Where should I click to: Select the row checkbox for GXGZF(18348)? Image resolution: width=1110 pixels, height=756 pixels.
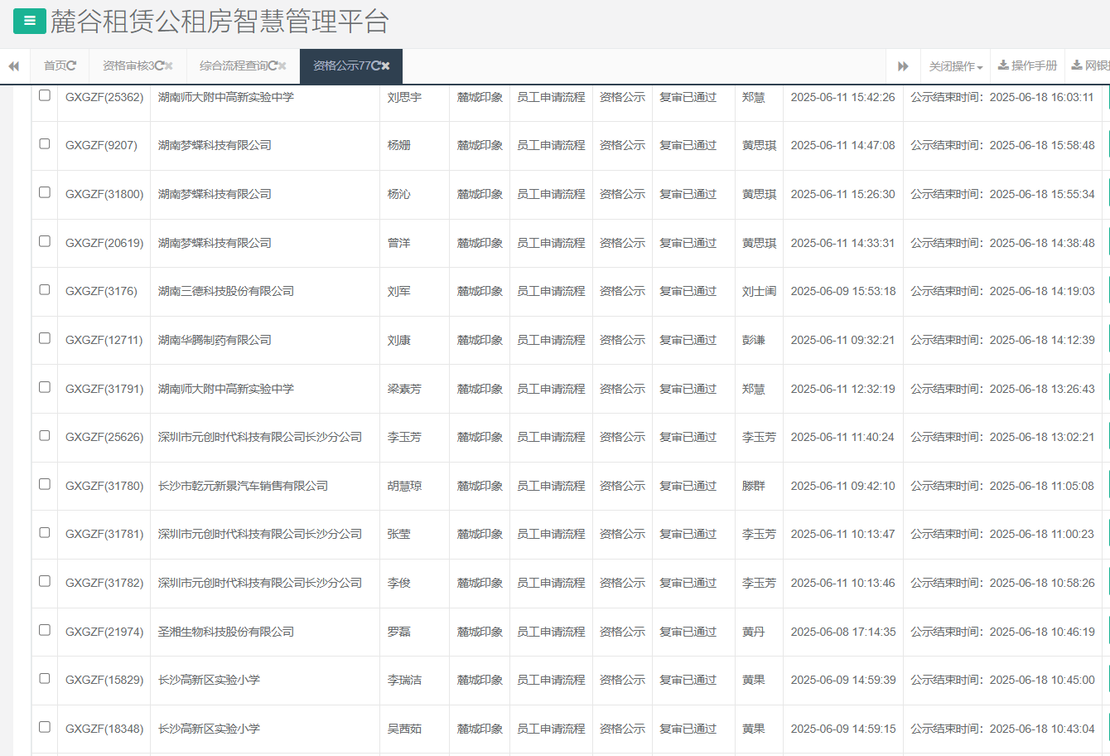(x=45, y=727)
